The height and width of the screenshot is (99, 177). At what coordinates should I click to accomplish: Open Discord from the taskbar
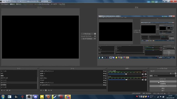(x=35, y=97)
